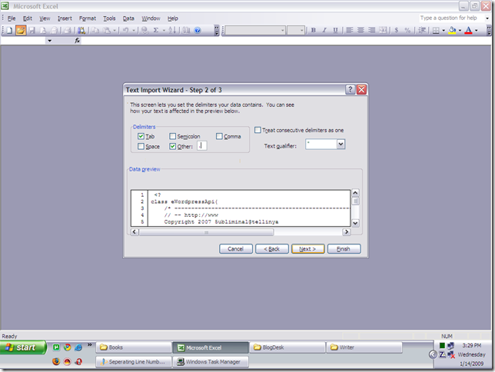The width and height of the screenshot is (495, 372).
Task: Open the Data menu
Action: (128, 18)
